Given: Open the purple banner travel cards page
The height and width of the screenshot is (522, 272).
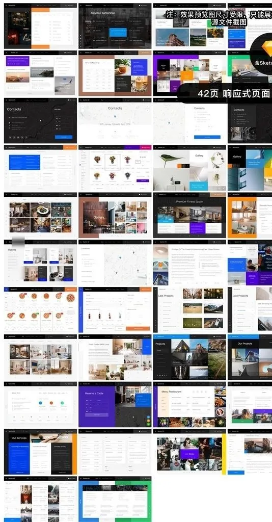Looking at the screenshot, I should 40,73.
